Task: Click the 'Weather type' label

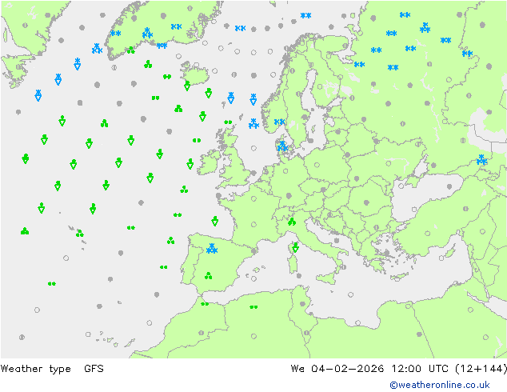Action: coord(35,369)
